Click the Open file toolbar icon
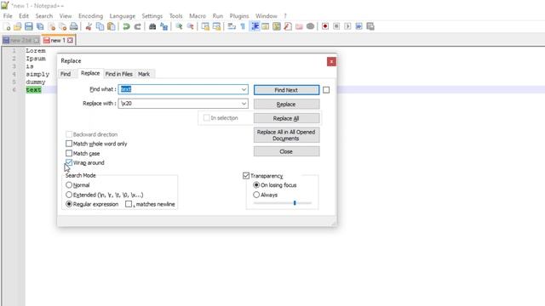 click(x=17, y=26)
